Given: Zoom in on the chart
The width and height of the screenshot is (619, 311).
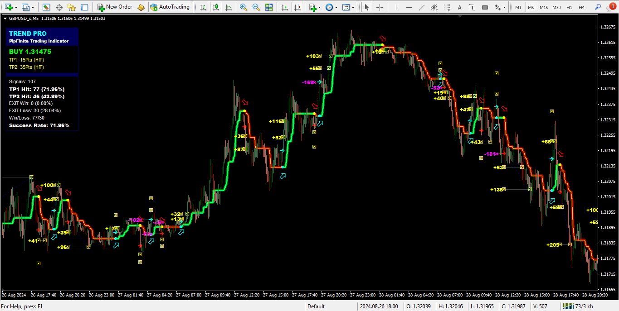Looking at the screenshot, I should tap(243, 7).
